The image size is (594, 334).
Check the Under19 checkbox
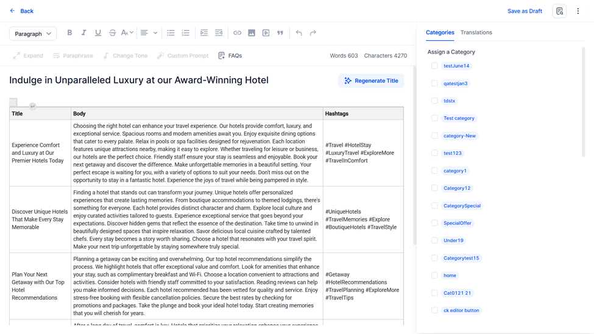434,240
